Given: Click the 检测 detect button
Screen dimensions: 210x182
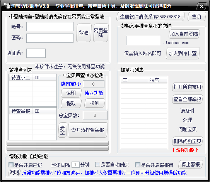Looking at the screenshot, I should 95,103.
